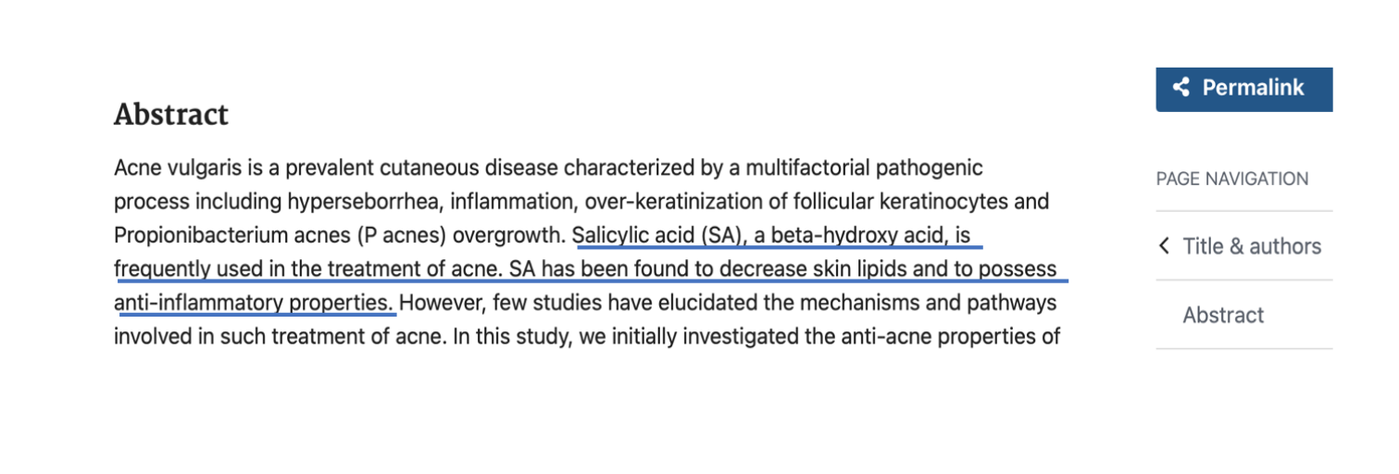Click the PAGE NAVIGATION sidebar label
This screenshot has width=1399, height=474.
[1232, 179]
